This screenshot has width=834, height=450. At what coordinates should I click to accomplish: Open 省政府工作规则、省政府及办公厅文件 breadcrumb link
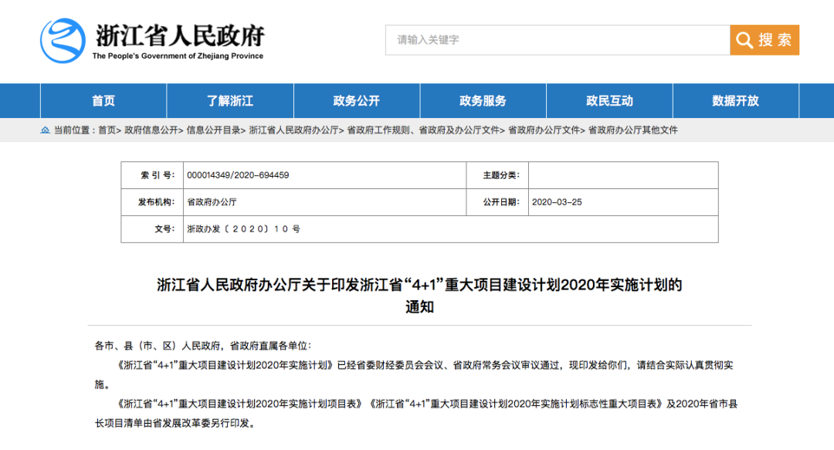[423, 130]
